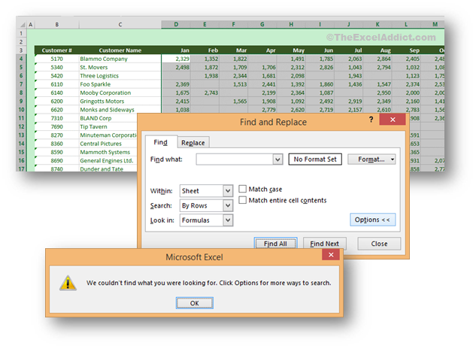This screenshot has height=349, width=476.
Task: Open the Format button dropdown arrow
Action: 393,159
